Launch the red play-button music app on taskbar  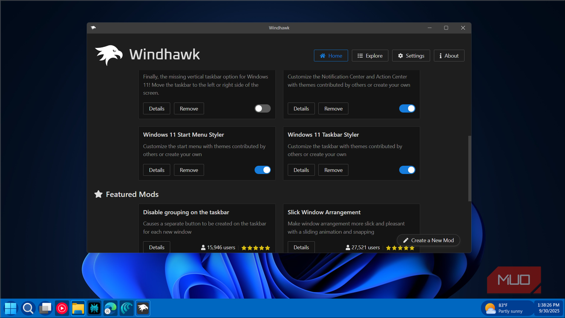point(62,308)
